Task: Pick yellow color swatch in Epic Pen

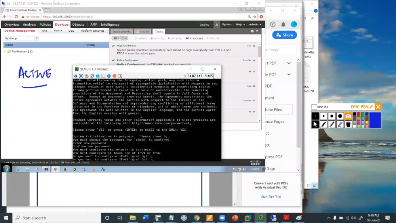Action: tap(366, 122)
